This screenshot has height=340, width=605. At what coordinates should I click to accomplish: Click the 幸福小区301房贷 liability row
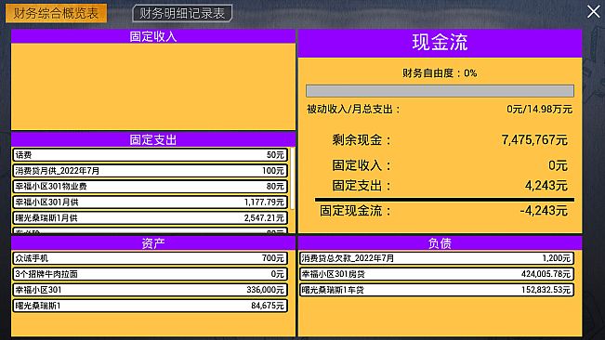coord(437,274)
